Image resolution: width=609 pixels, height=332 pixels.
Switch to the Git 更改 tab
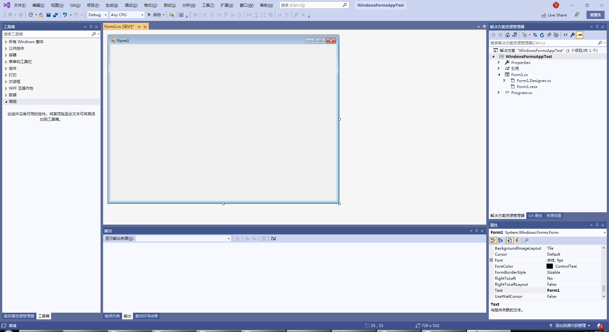(x=535, y=216)
